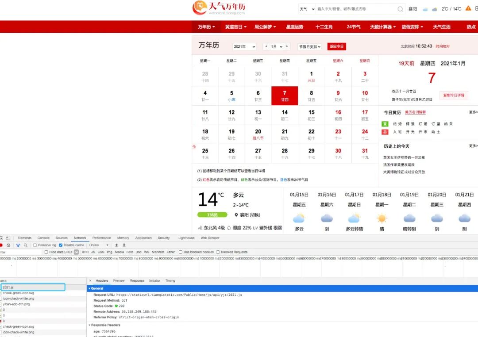Click the export HAR download arrow icon

[x=124, y=245]
